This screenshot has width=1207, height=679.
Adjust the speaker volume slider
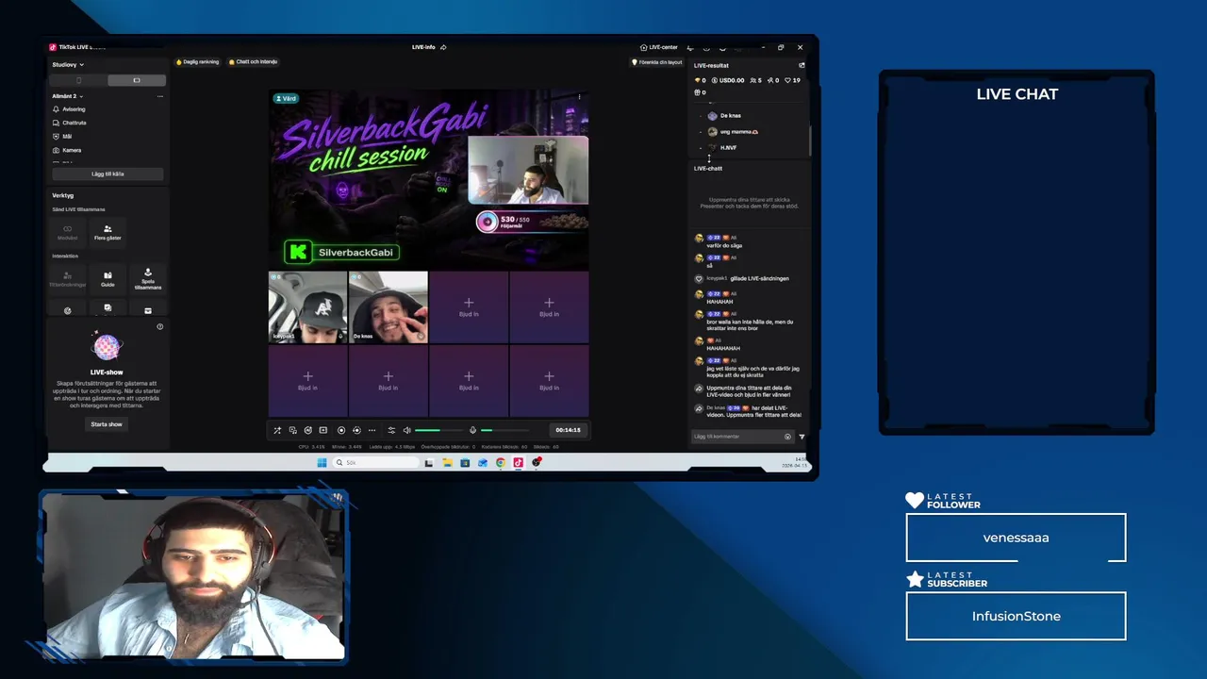click(438, 430)
